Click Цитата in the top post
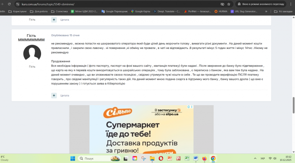The image size is (295, 163). tap(65, 20)
